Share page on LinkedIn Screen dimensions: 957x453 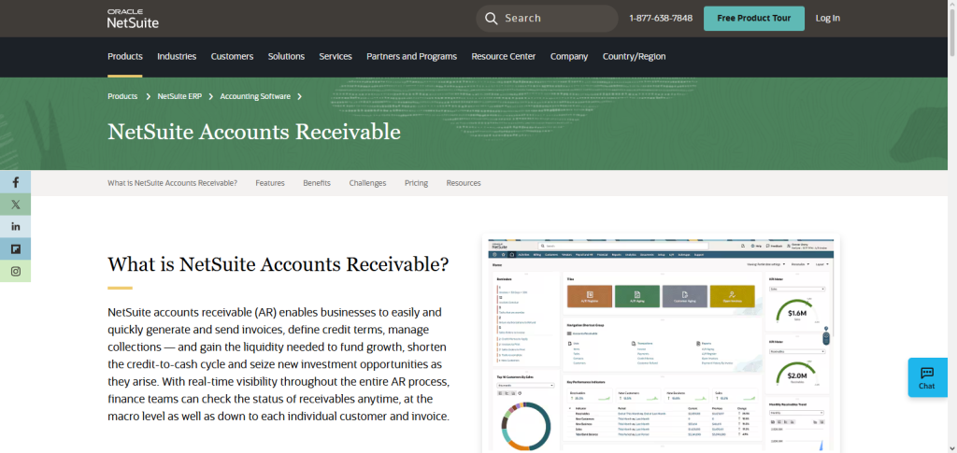[15, 226]
